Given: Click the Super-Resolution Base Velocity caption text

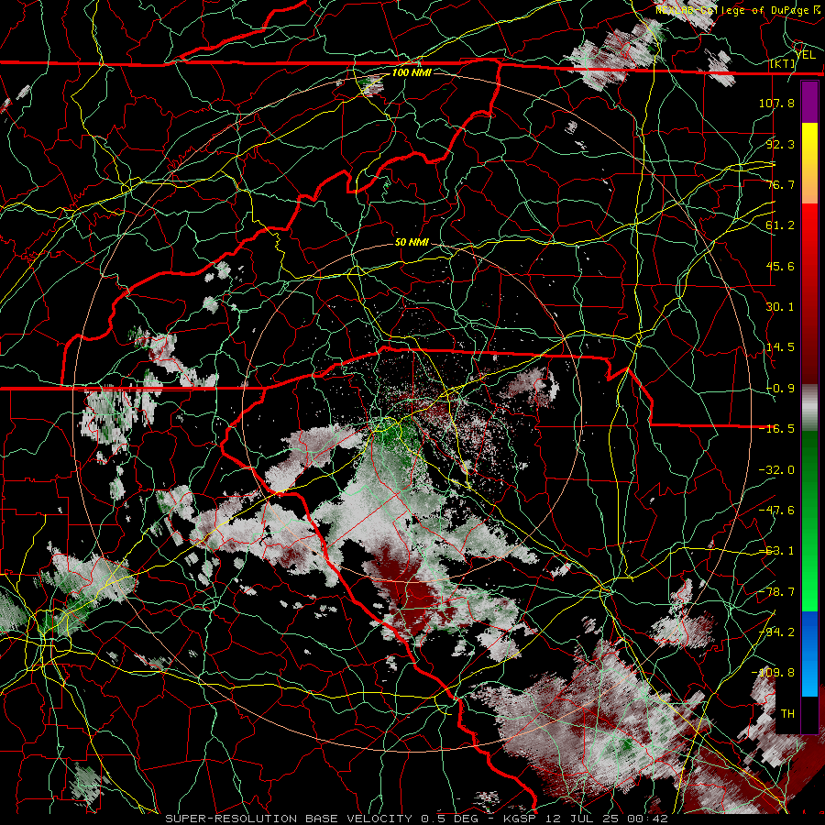Looking at the screenshot, I should 417,819.
